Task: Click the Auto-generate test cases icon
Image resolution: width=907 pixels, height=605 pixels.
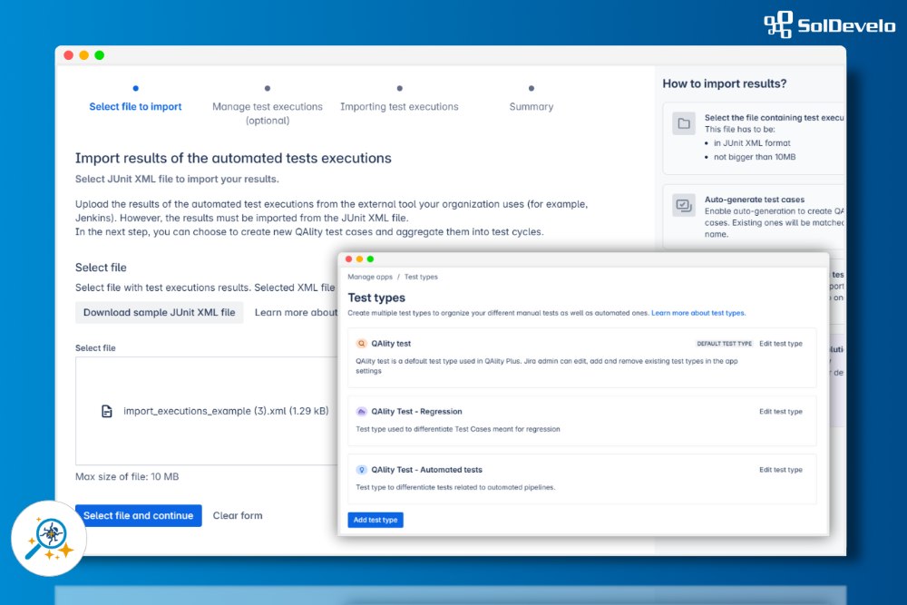Action: coord(684,205)
